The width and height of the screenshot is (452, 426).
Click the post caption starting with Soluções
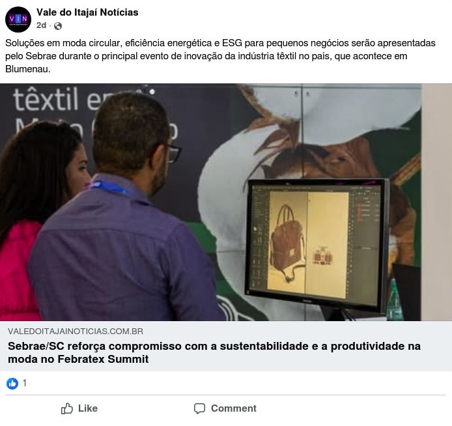pyautogui.click(x=221, y=56)
